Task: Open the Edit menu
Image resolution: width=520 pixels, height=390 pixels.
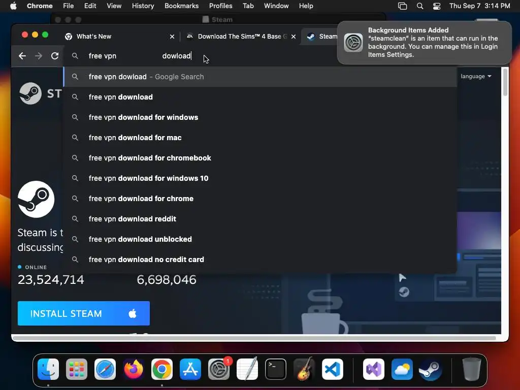Action: [x=90, y=6]
